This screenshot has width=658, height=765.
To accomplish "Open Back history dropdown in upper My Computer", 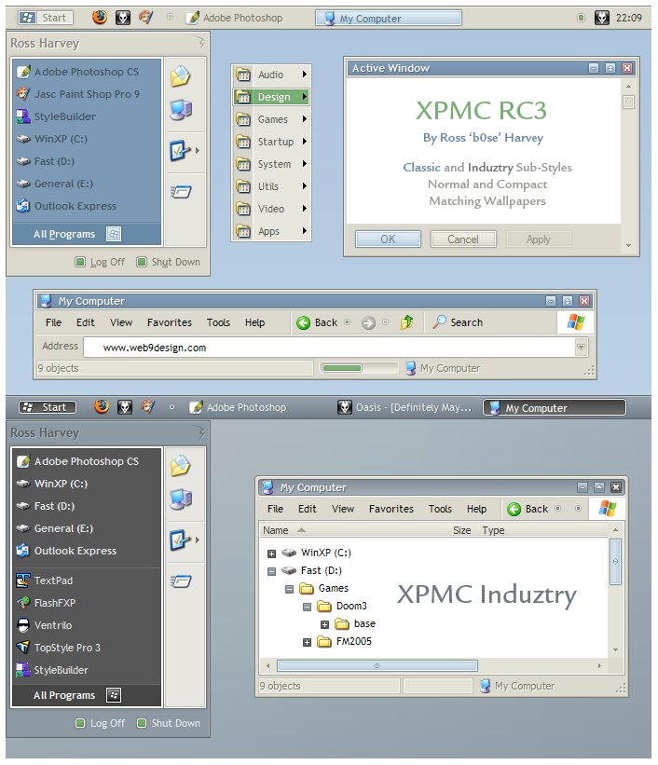I will click(347, 322).
